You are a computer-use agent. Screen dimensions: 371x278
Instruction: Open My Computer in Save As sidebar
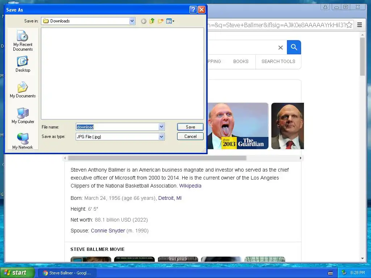click(x=23, y=115)
